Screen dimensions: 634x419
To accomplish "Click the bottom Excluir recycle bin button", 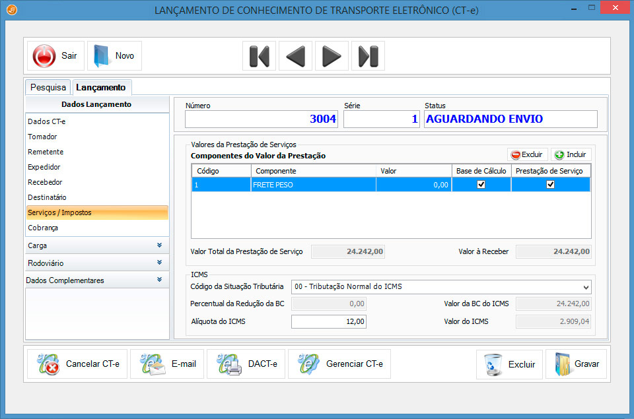I will pos(509,364).
